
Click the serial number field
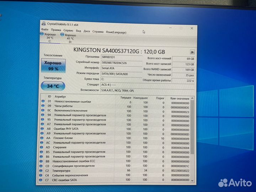(x=122, y=63)
